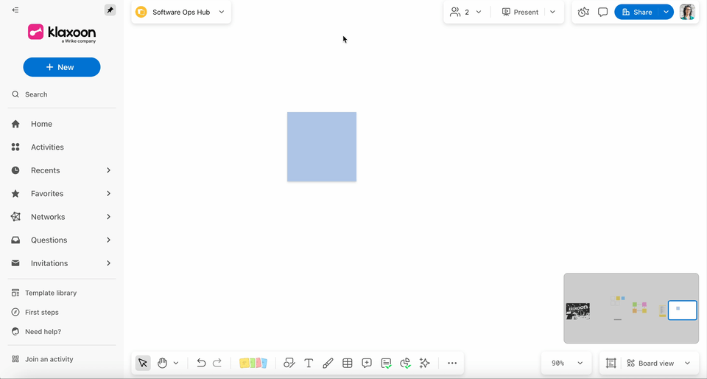707x379 pixels.
Task: Open Present options chevron
Action: point(553,13)
